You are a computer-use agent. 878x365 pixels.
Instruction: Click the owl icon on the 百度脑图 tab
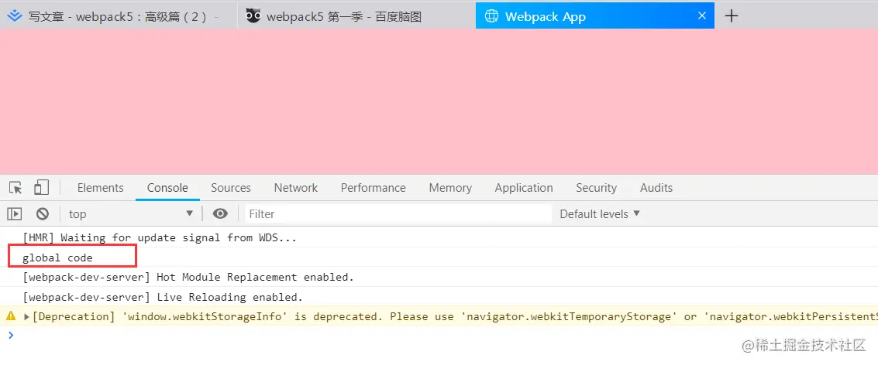click(253, 15)
